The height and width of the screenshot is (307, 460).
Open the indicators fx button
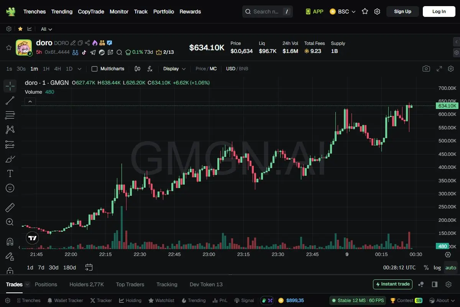point(150,69)
